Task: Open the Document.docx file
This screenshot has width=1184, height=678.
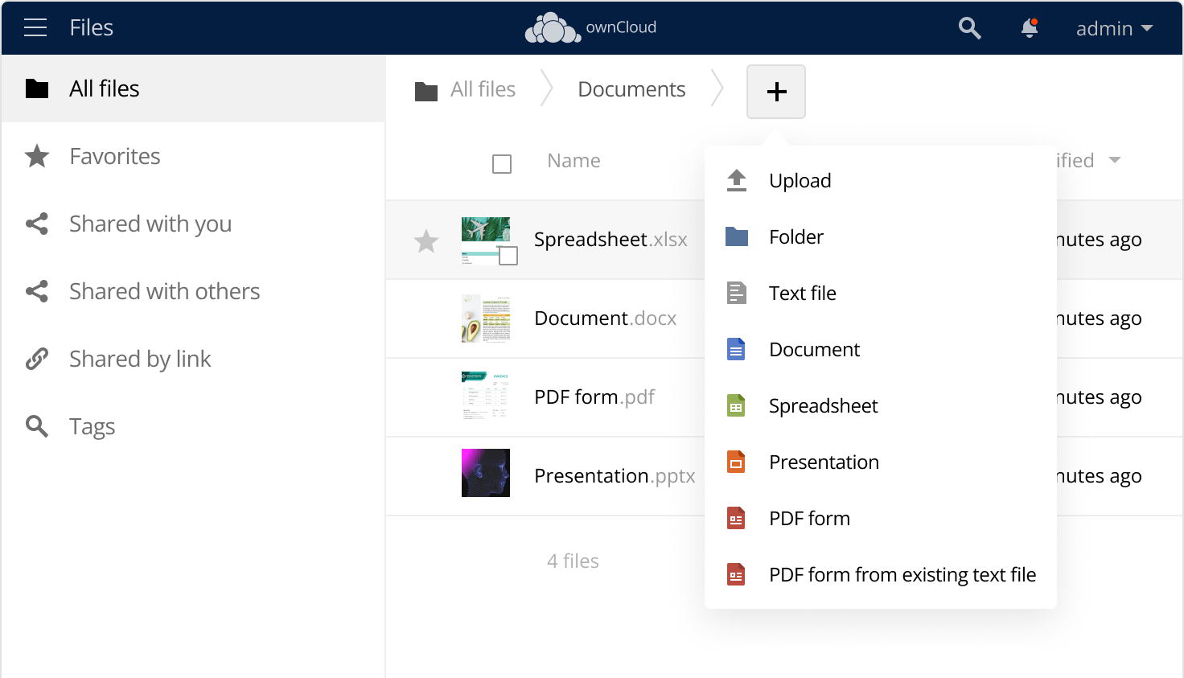Action: (605, 318)
